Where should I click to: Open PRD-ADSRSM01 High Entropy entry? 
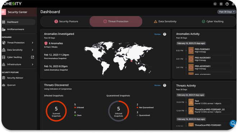[x=210, y=68]
